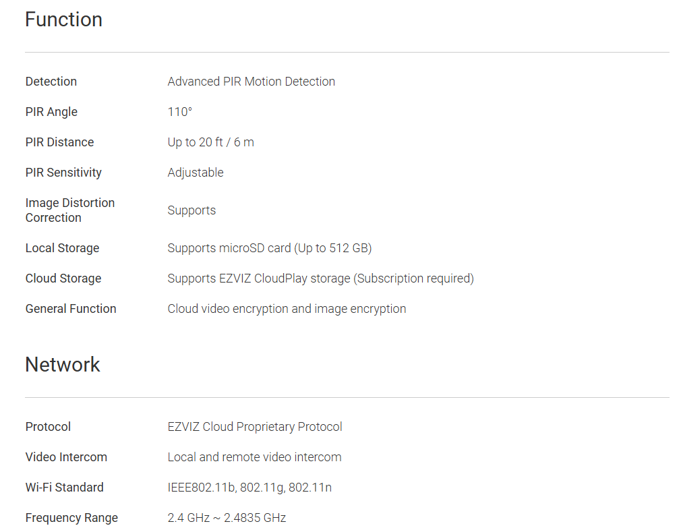Click the microSD card support text

269,248
